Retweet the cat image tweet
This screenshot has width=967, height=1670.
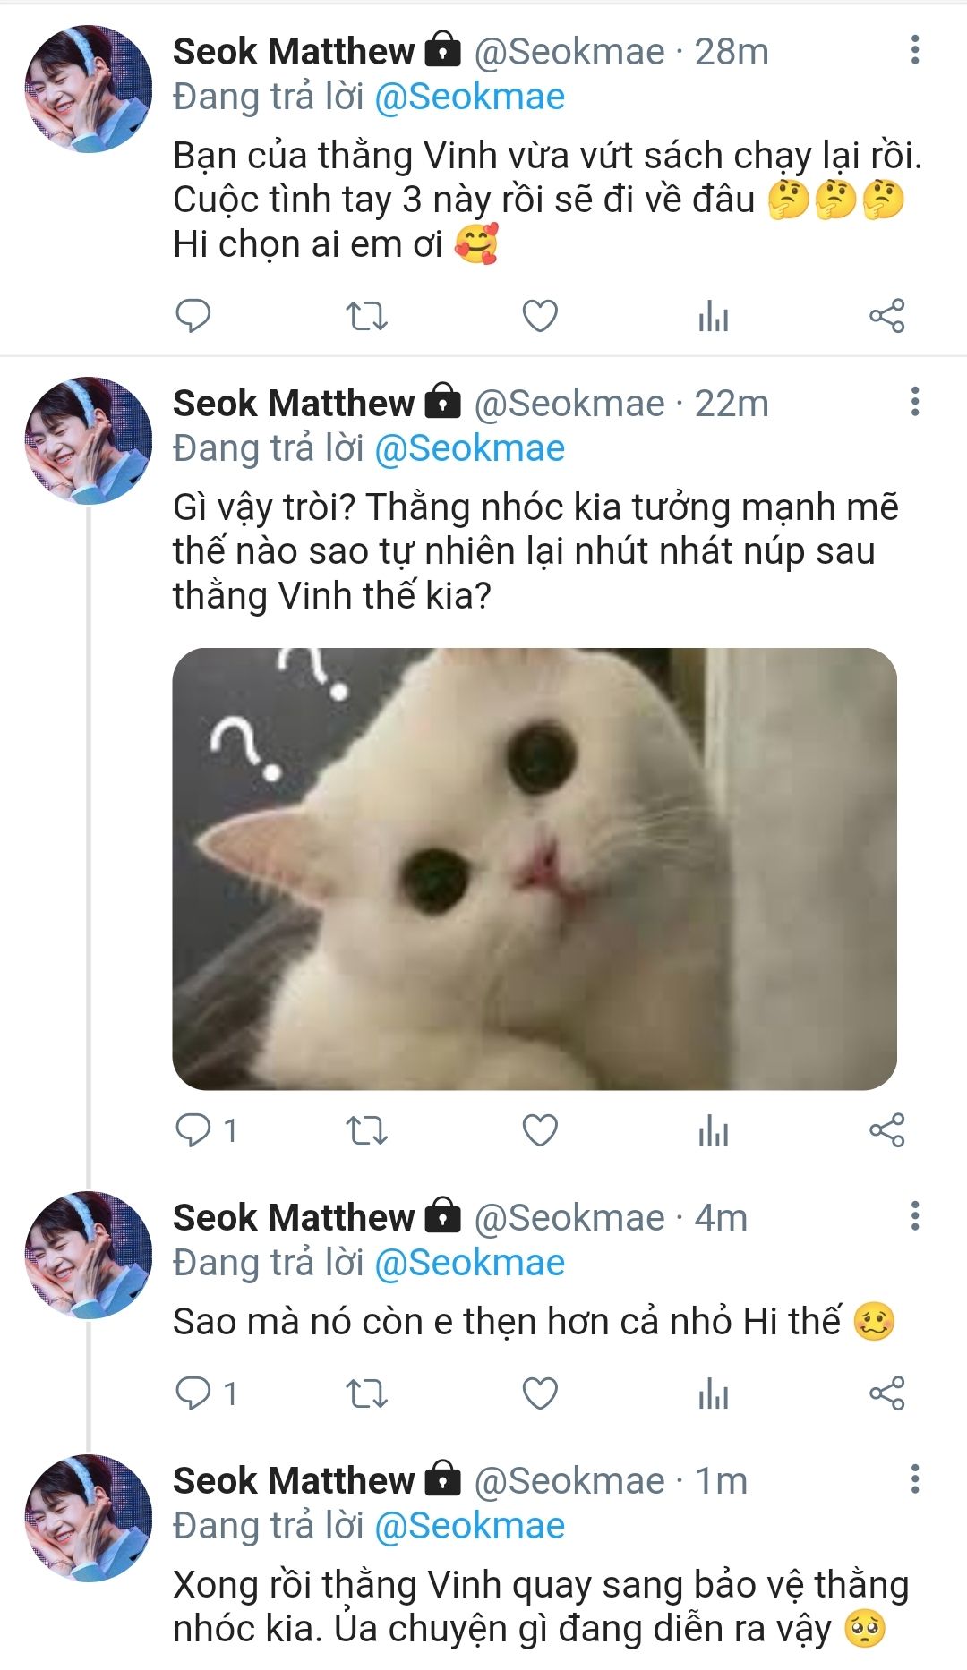click(x=366, y=1130)
